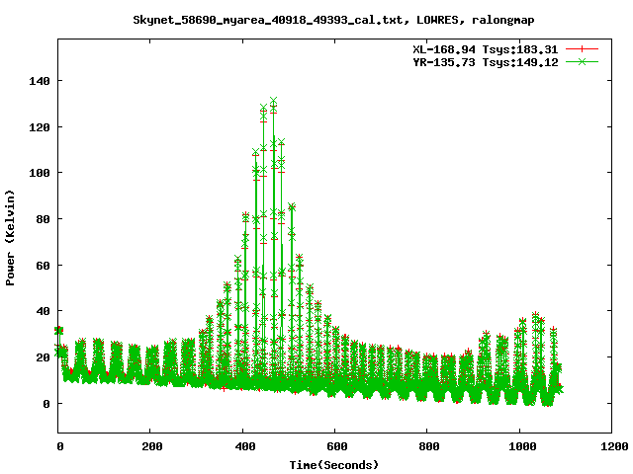Click the highest data peak near 130 Kelvin
Viewport: 633px width, 474px height.
(273, 101)
